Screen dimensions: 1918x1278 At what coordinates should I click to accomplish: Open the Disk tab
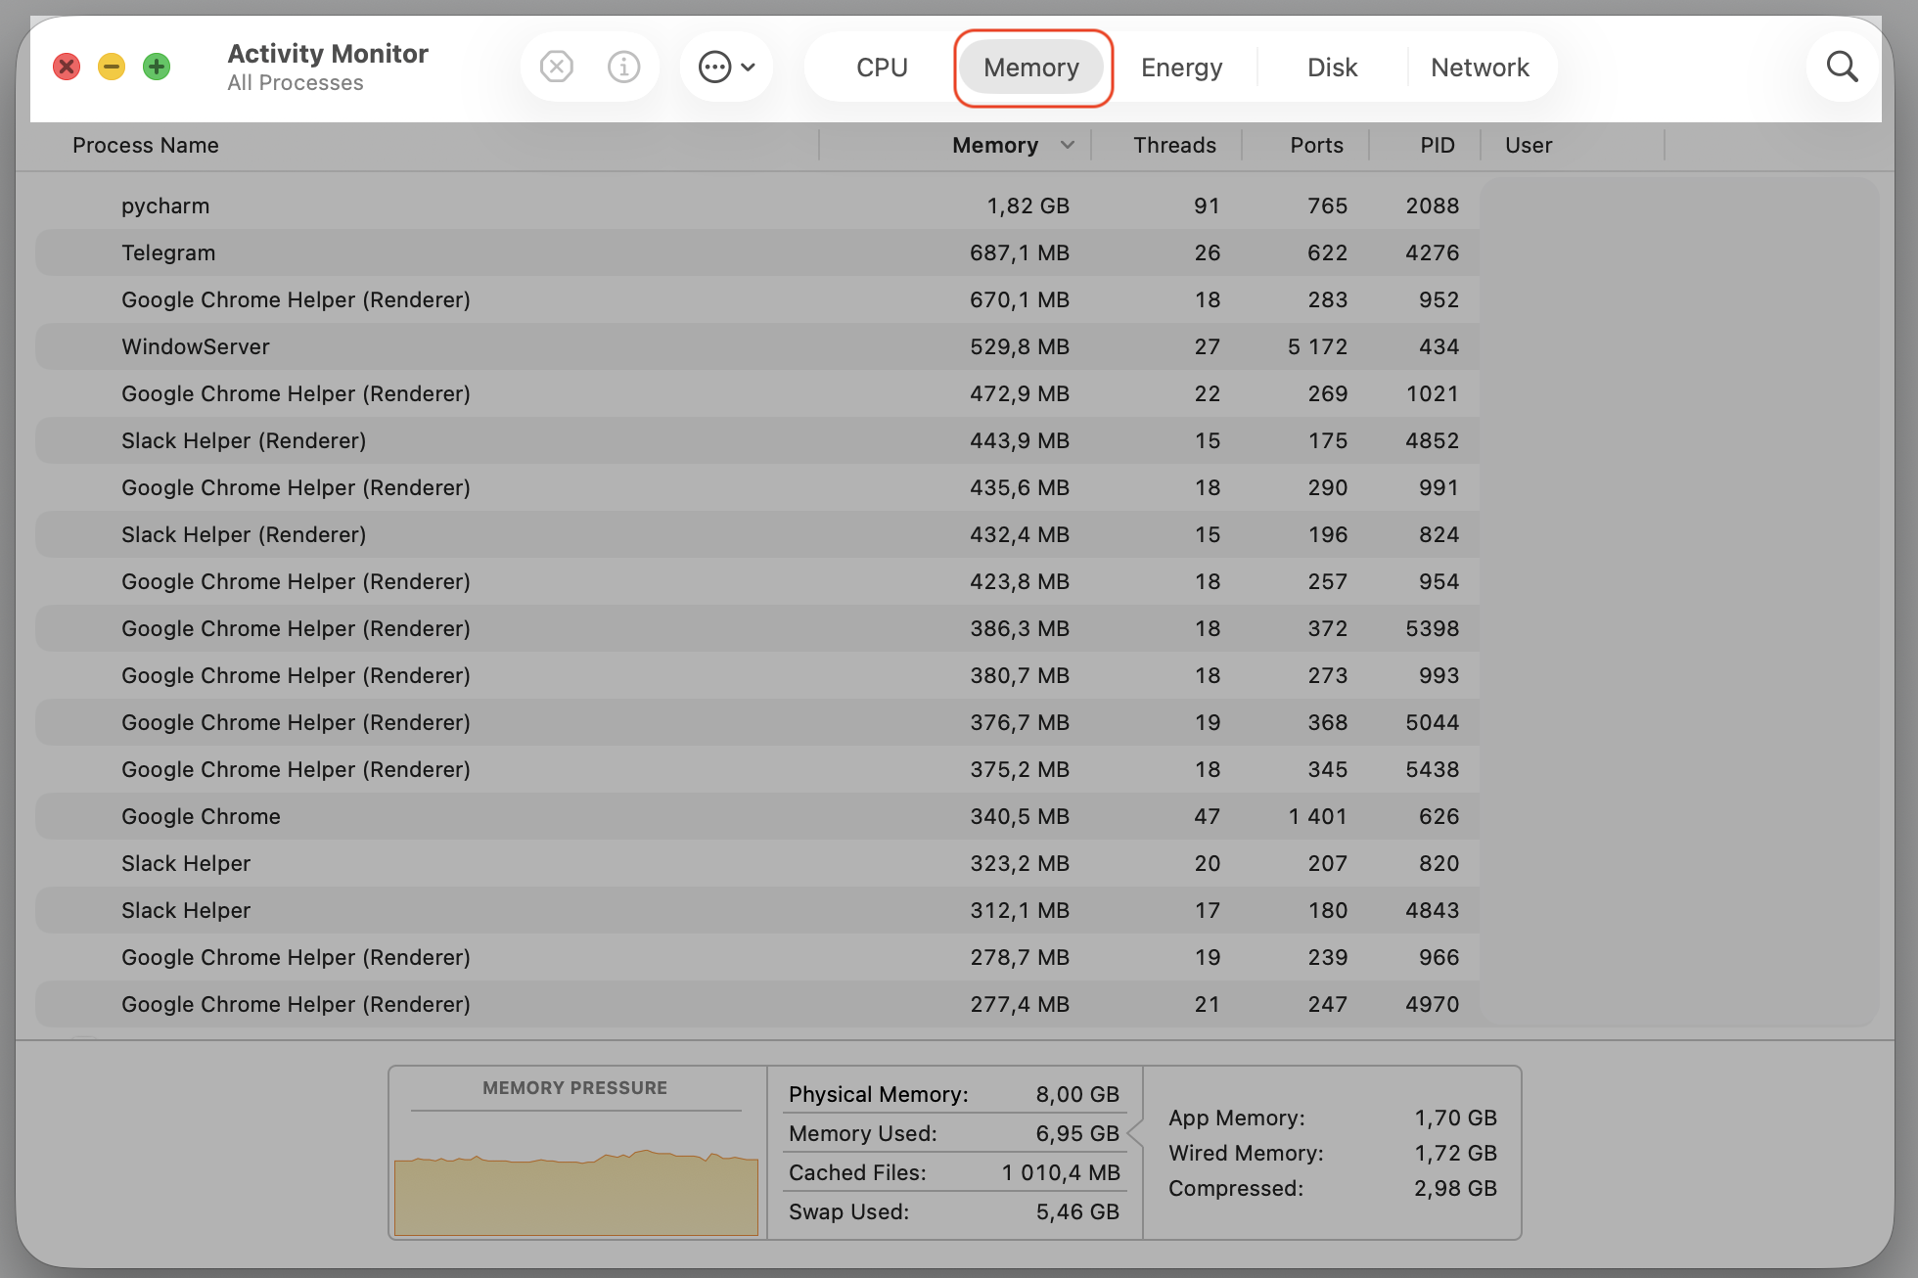pos(1332,68)
